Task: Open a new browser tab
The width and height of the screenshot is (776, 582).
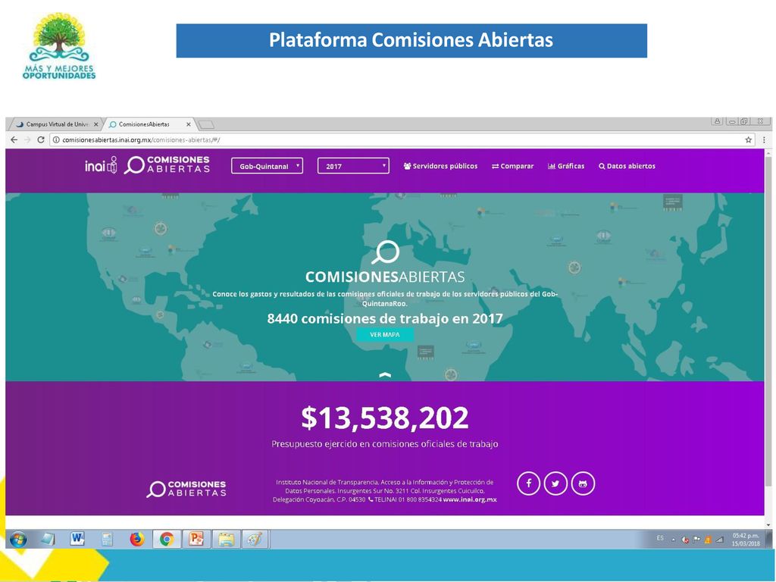Action: (x=206, y=124)
